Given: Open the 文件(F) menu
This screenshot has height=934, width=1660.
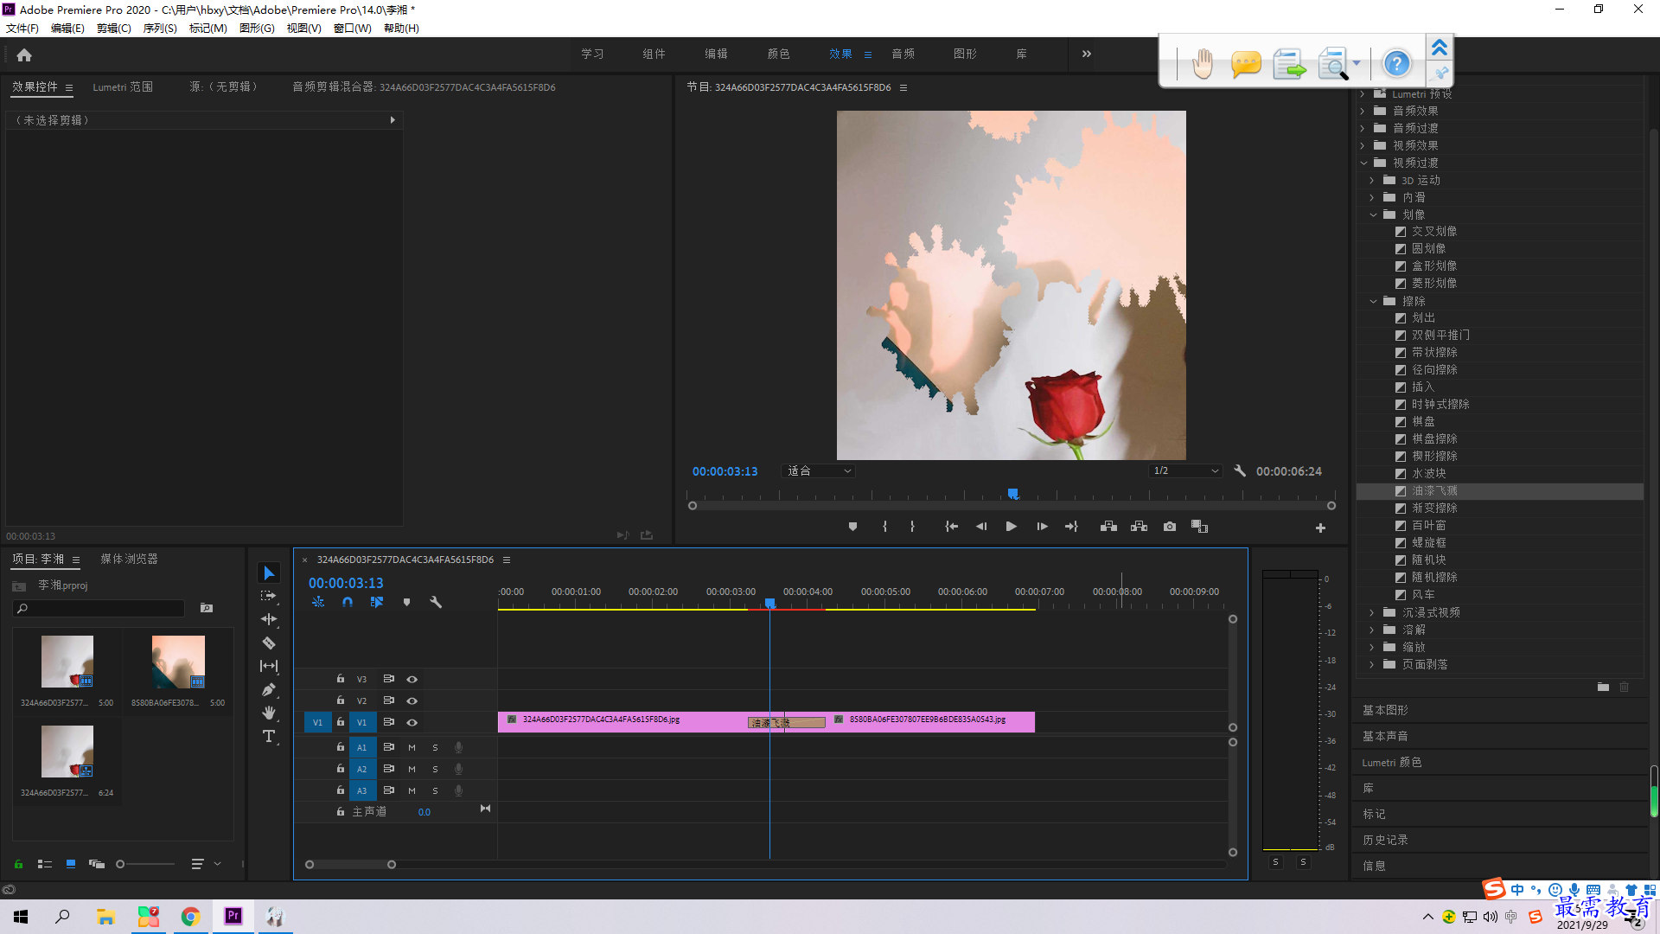Looking at the screenshot, I should tap(22, 29).
